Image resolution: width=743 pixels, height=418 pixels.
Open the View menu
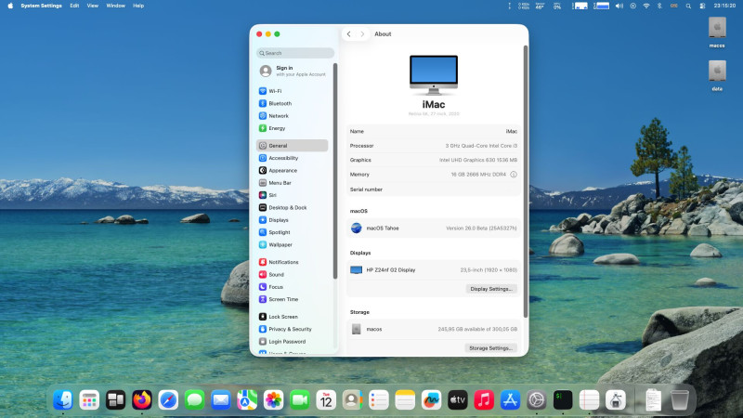(x=92, y=6)
